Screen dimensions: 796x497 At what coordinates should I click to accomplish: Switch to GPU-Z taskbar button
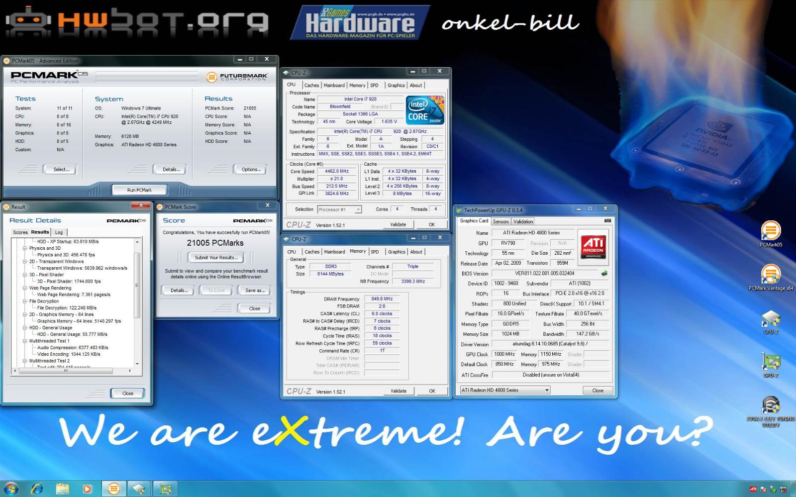click(x=165, y=489)
